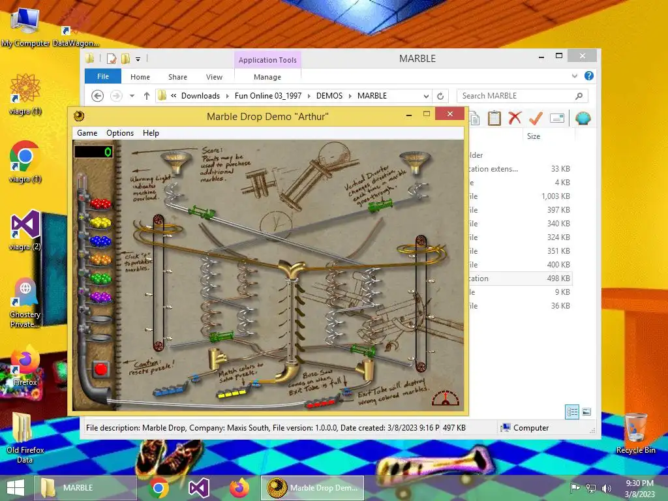Click the Downloads breadcrumb
Viewport: 668px width, 501px height.
coord(200,96)
